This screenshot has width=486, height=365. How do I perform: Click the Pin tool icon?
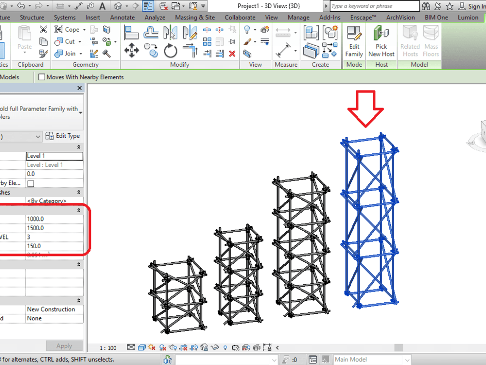(x=232, y=41)
